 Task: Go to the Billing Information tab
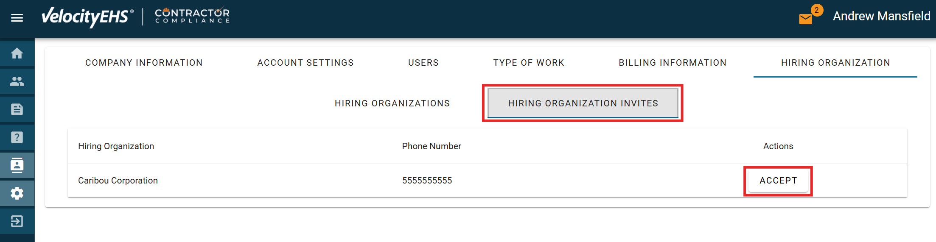click(673, 63)
